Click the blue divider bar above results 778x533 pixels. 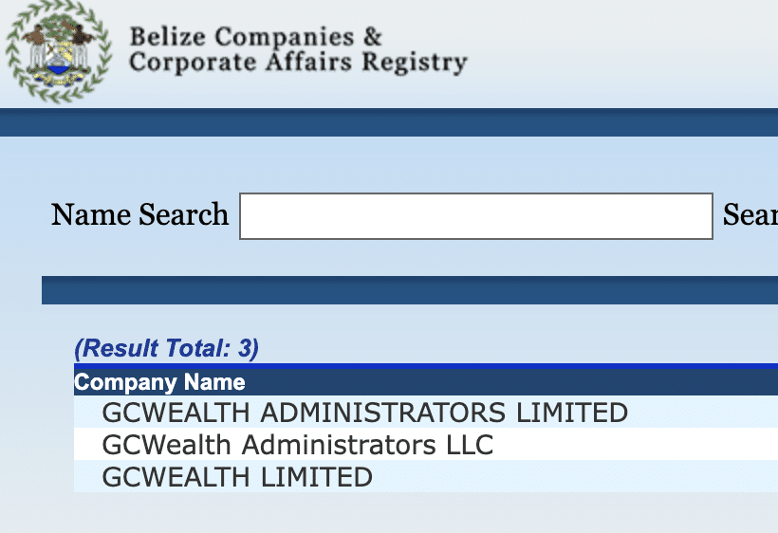(x=410, y=290)
